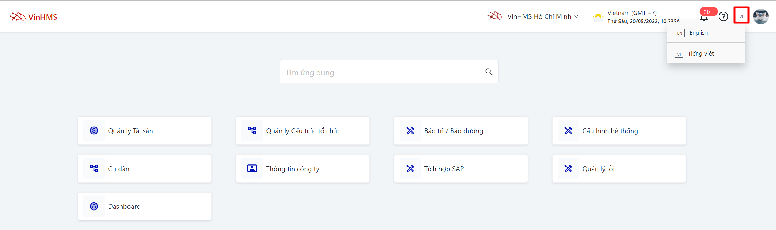The width and height of the screenshot is (776, 230).
Task: Toggle the VI language selector
Action: [741, 16]
